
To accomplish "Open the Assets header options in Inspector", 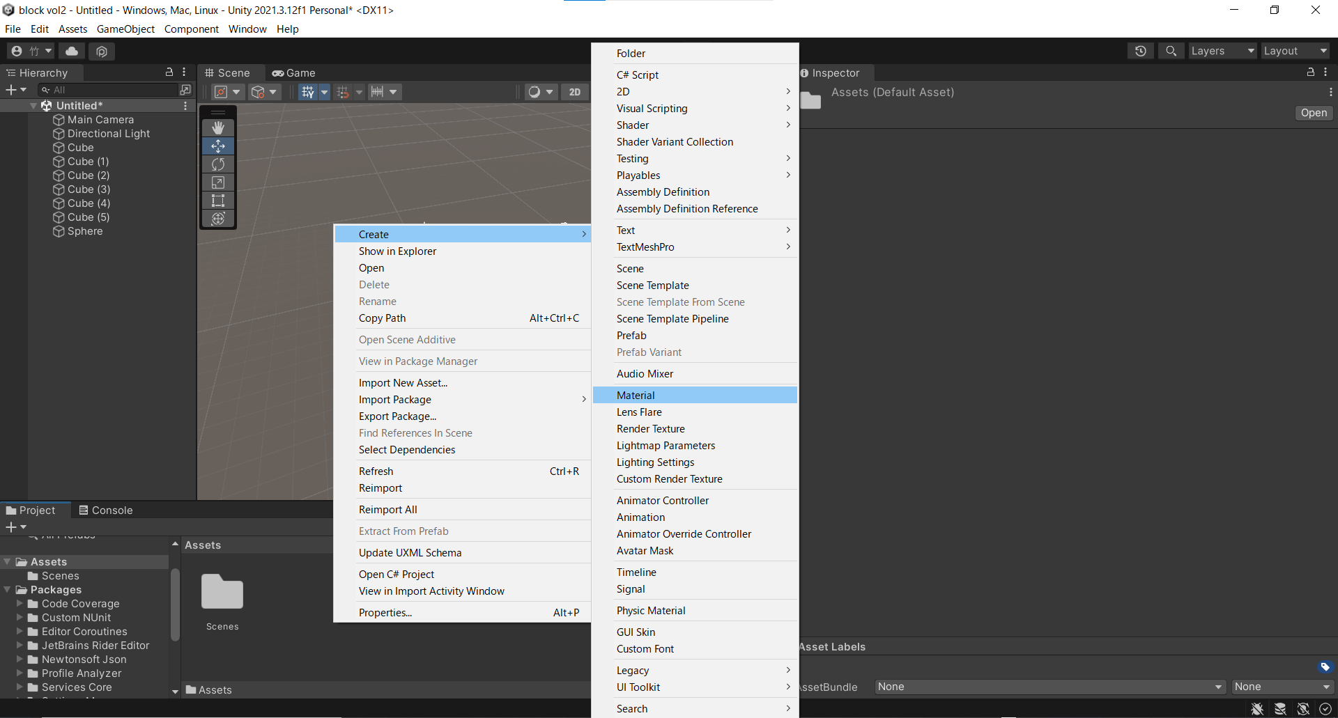I will point(1330,92).
